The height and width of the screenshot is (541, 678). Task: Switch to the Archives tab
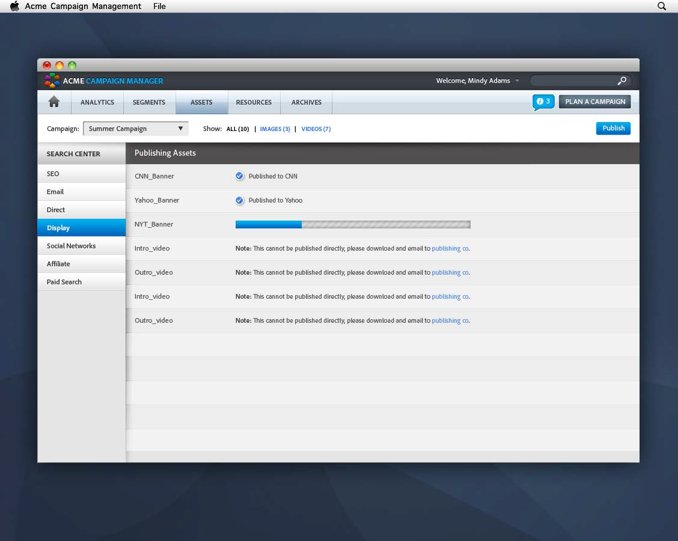pos(306,102)
